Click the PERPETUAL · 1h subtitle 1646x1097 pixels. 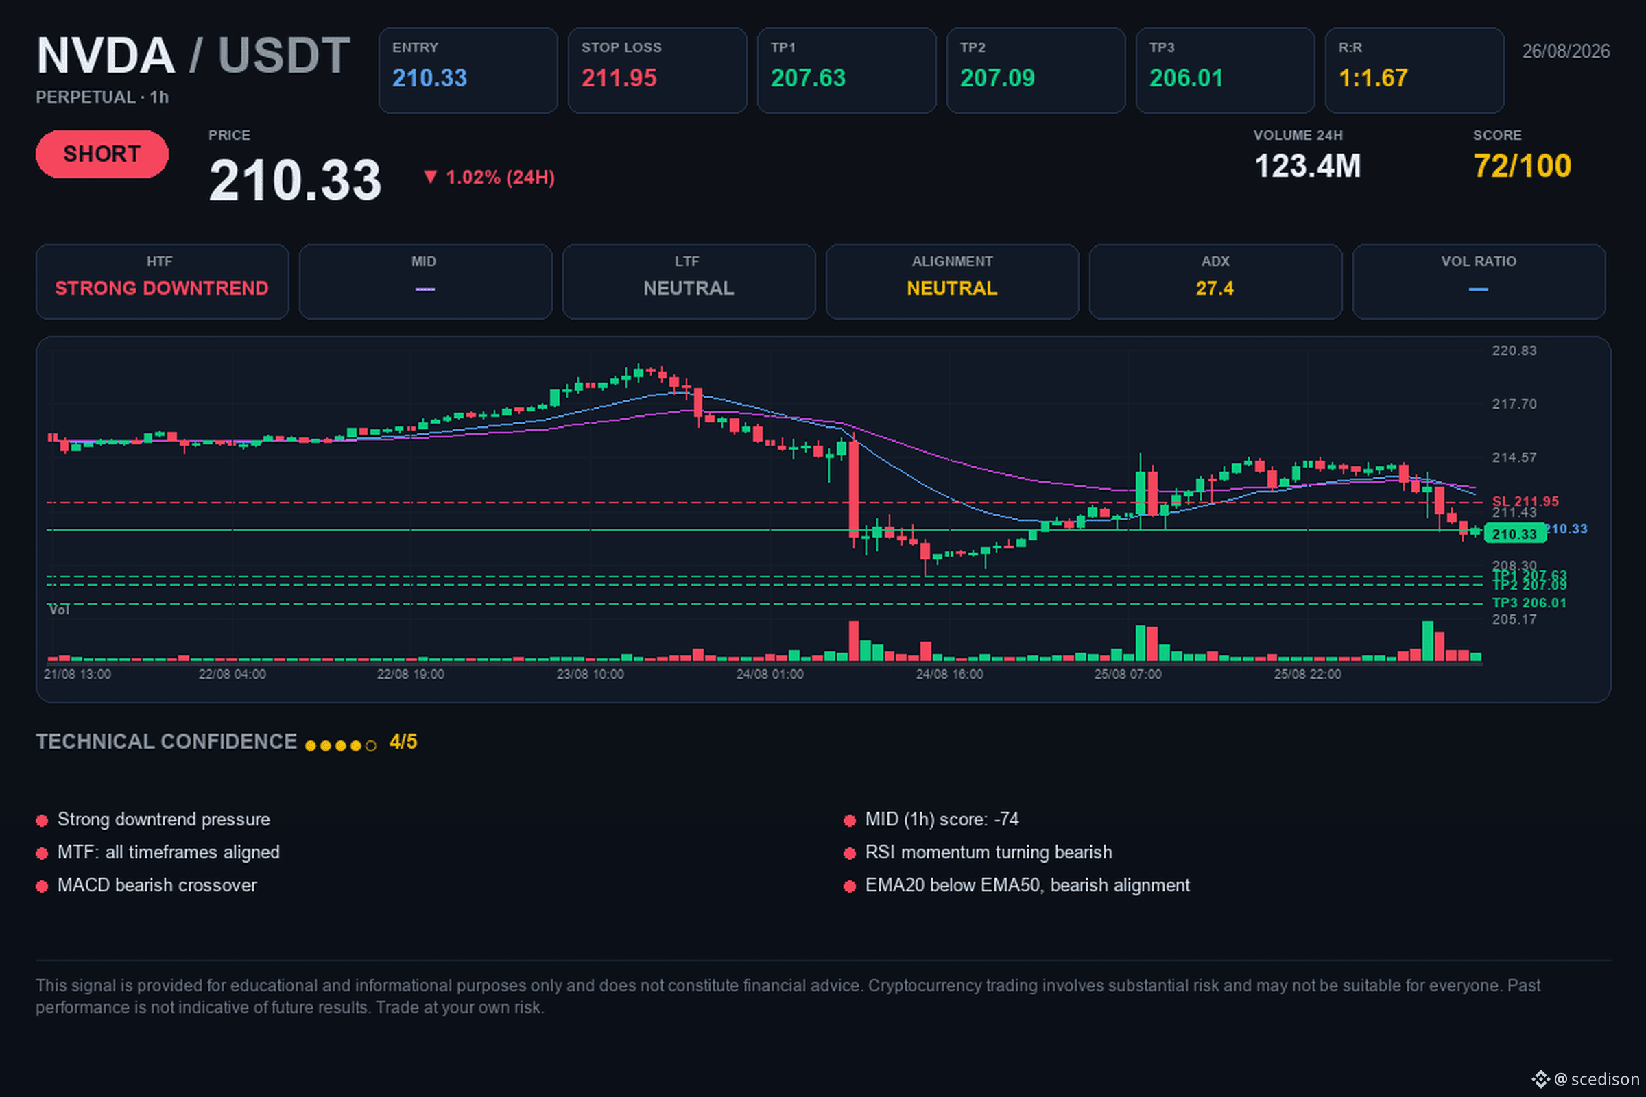tap(102, 97)
